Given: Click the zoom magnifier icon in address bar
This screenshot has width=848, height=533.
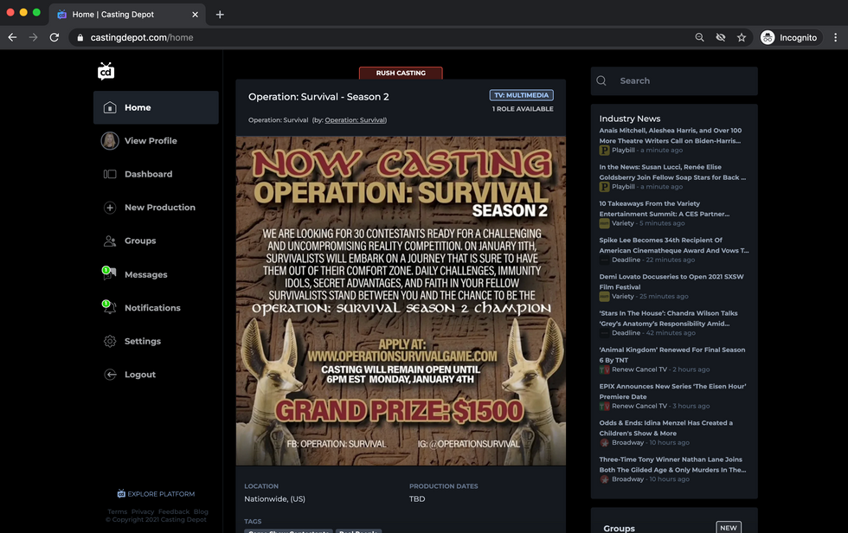Looking at the screenshot, I should coord(699,37).
